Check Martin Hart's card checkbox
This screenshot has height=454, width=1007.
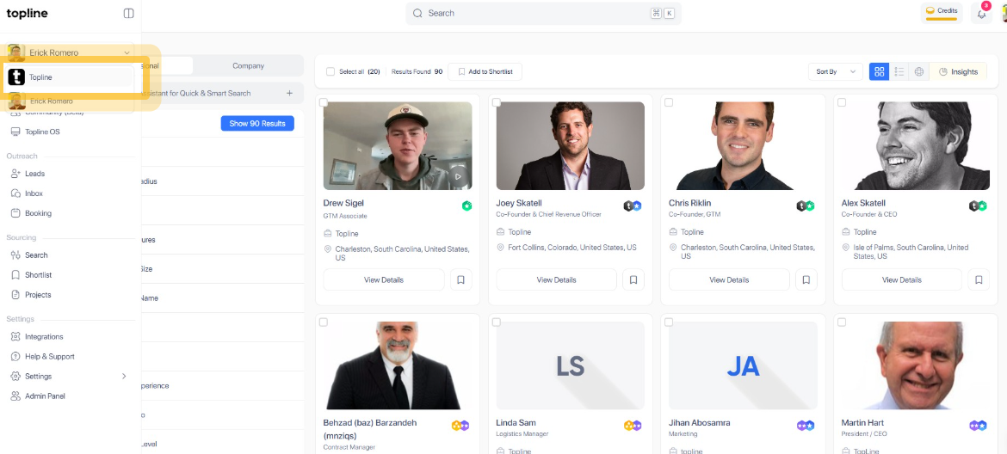coord(842,322)
